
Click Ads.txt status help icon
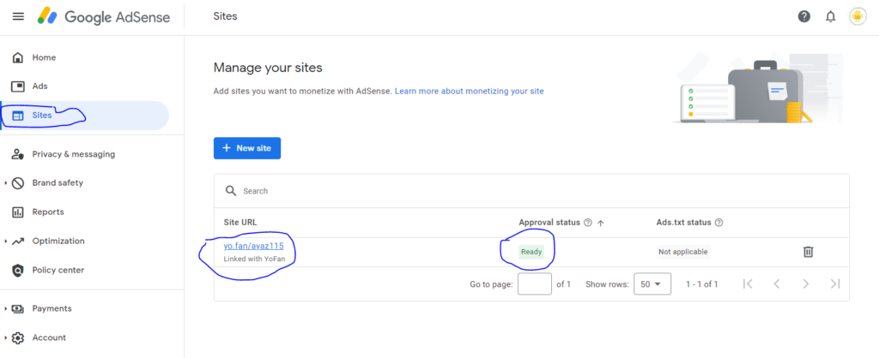tap(719, 223)
